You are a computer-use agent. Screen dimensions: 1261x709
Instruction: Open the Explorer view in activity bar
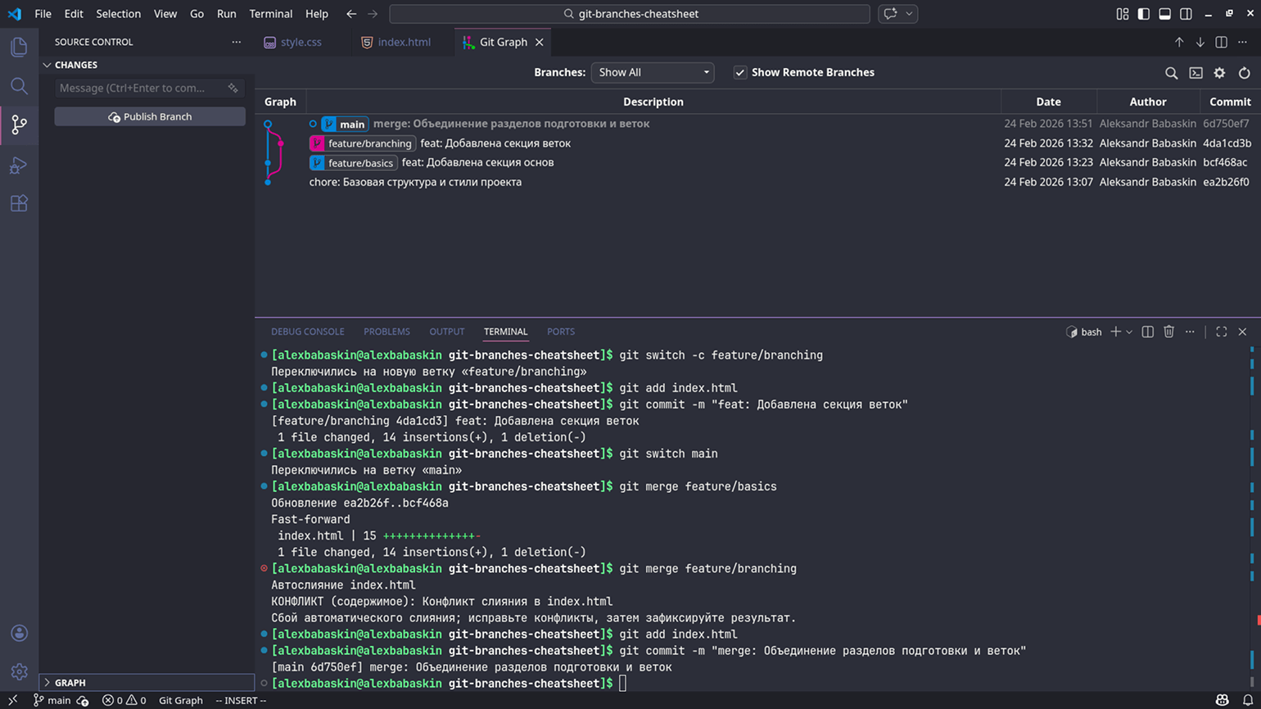19,47
